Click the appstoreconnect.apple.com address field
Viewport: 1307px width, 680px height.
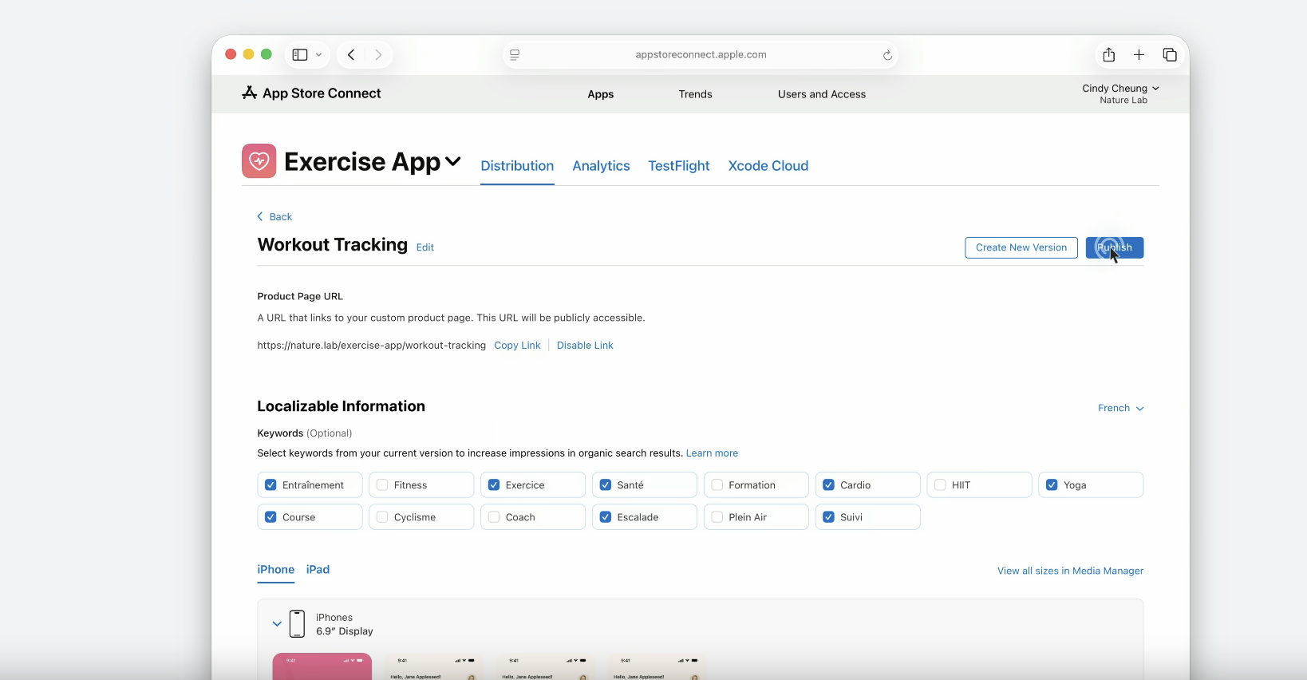pos(701,55)
